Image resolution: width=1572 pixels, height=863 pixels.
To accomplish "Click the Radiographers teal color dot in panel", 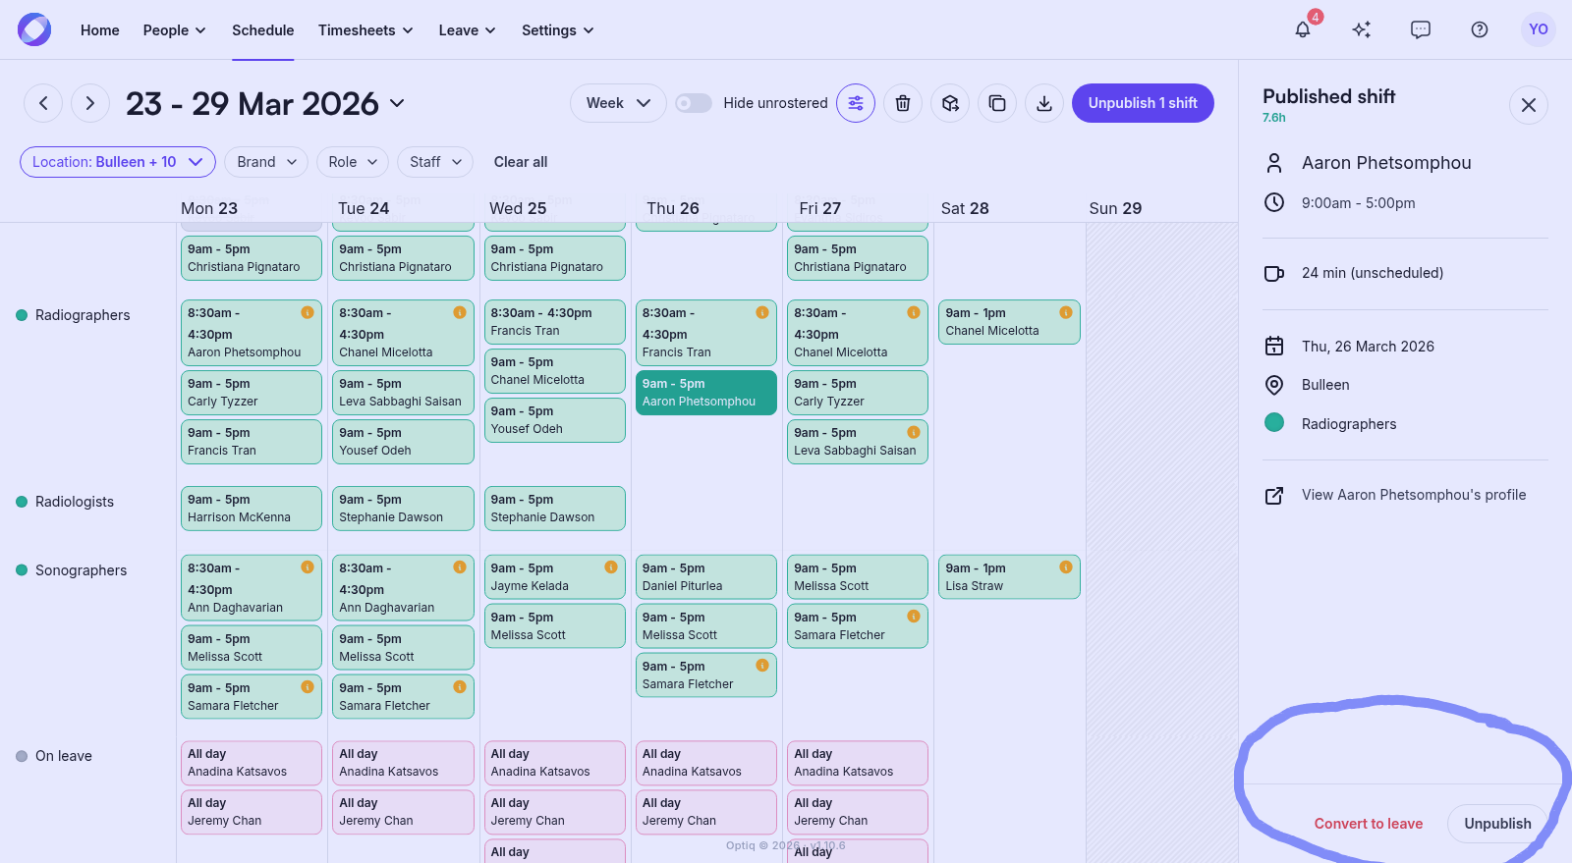I will coord(1274,423).
